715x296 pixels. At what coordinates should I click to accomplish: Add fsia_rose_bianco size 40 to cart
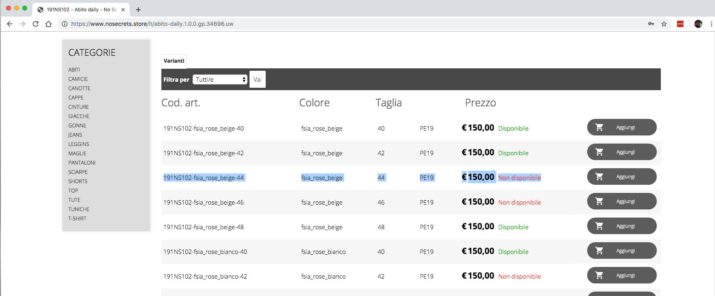(x=622, y=251)
